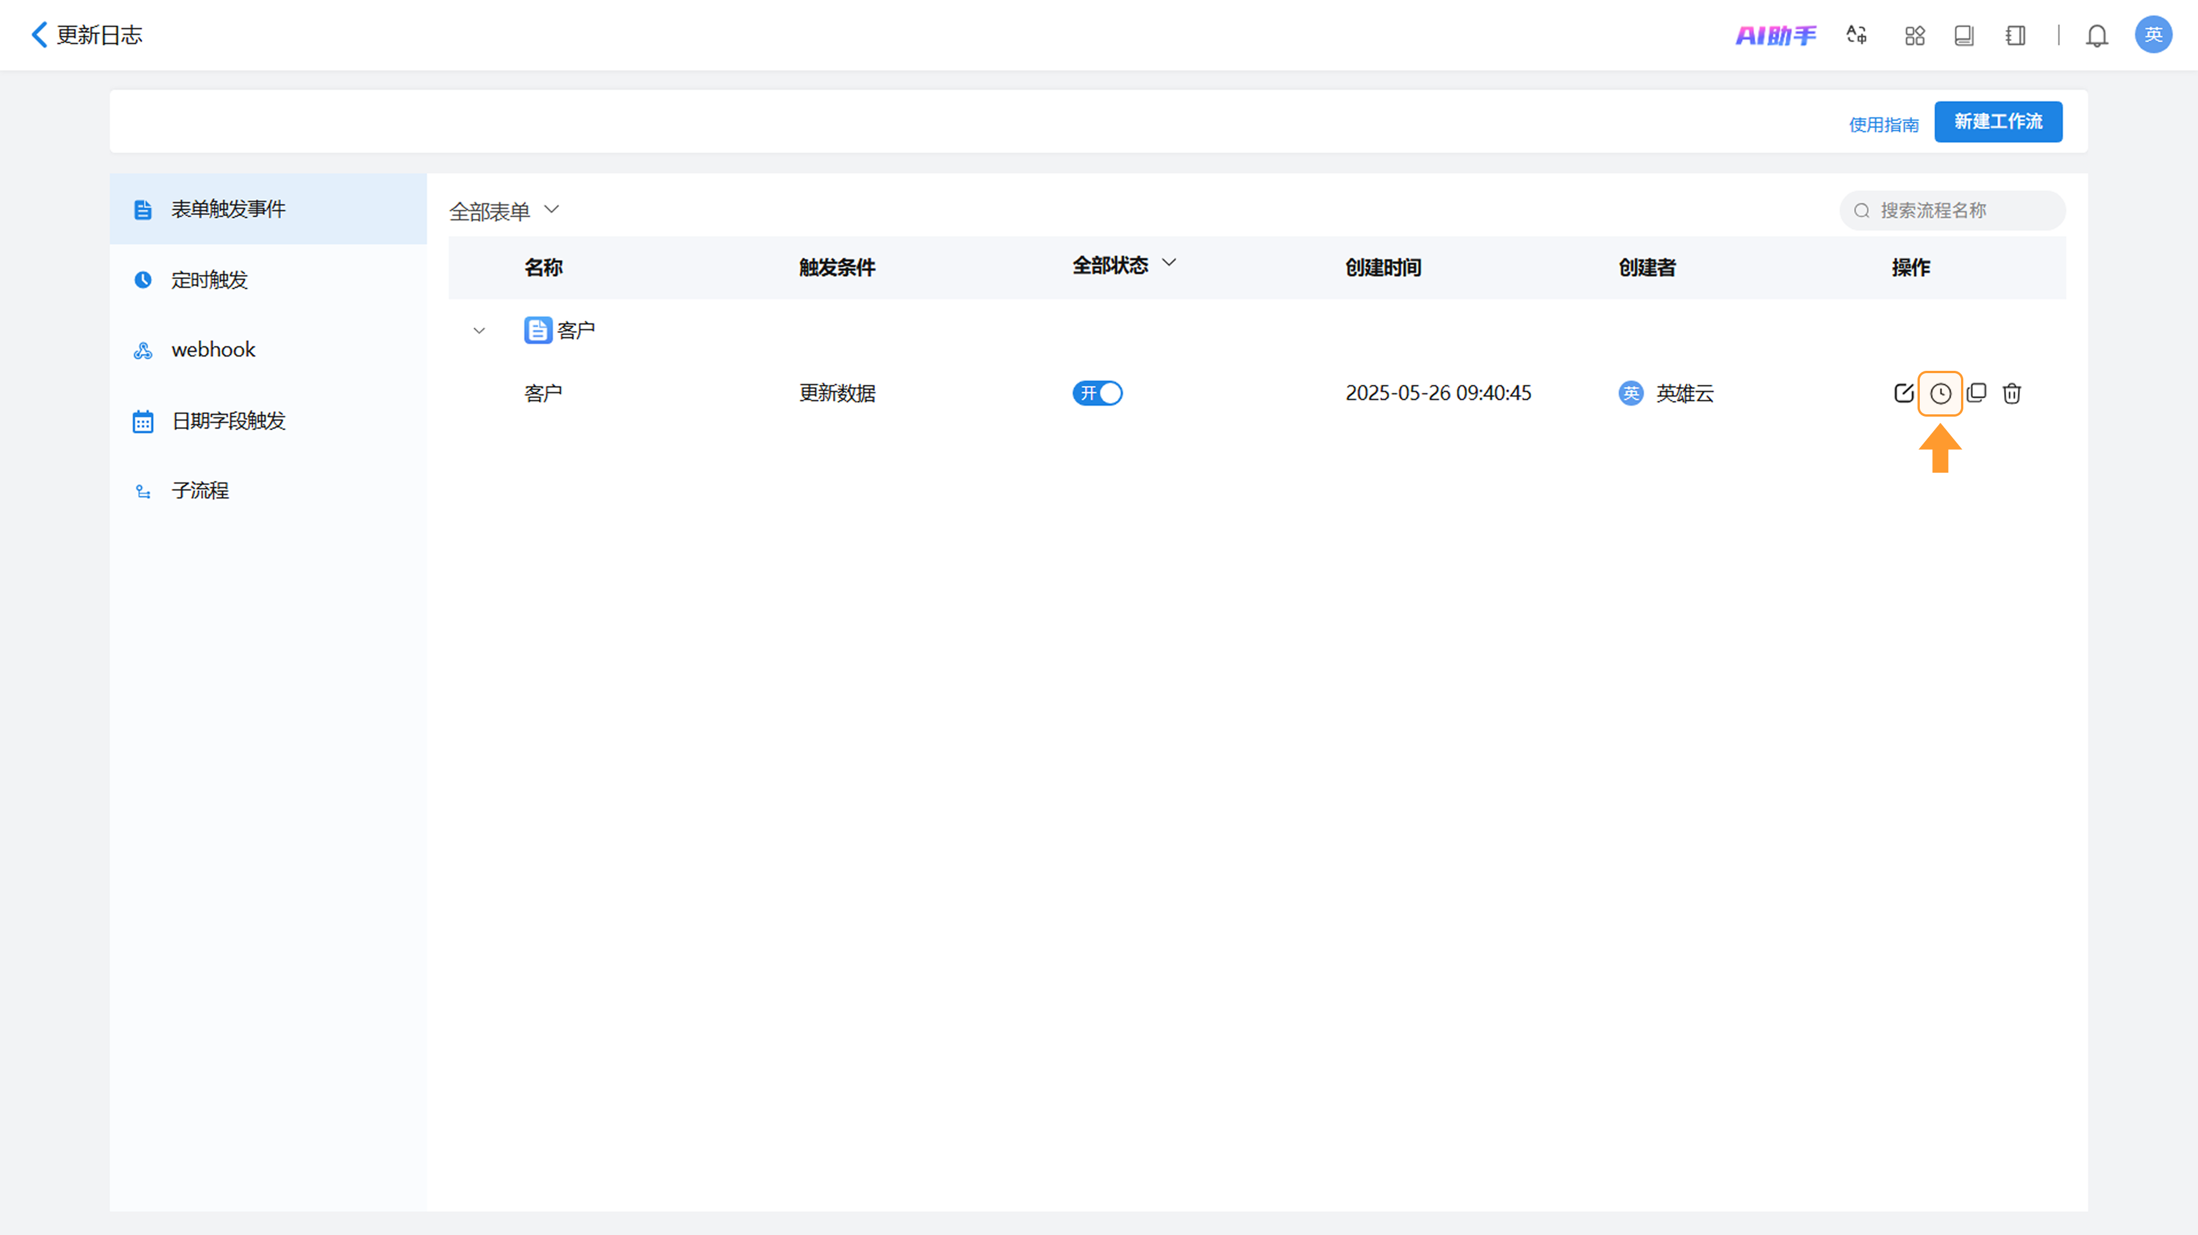Open the 全部状态 filter dropdown

tap(1125, 265)
